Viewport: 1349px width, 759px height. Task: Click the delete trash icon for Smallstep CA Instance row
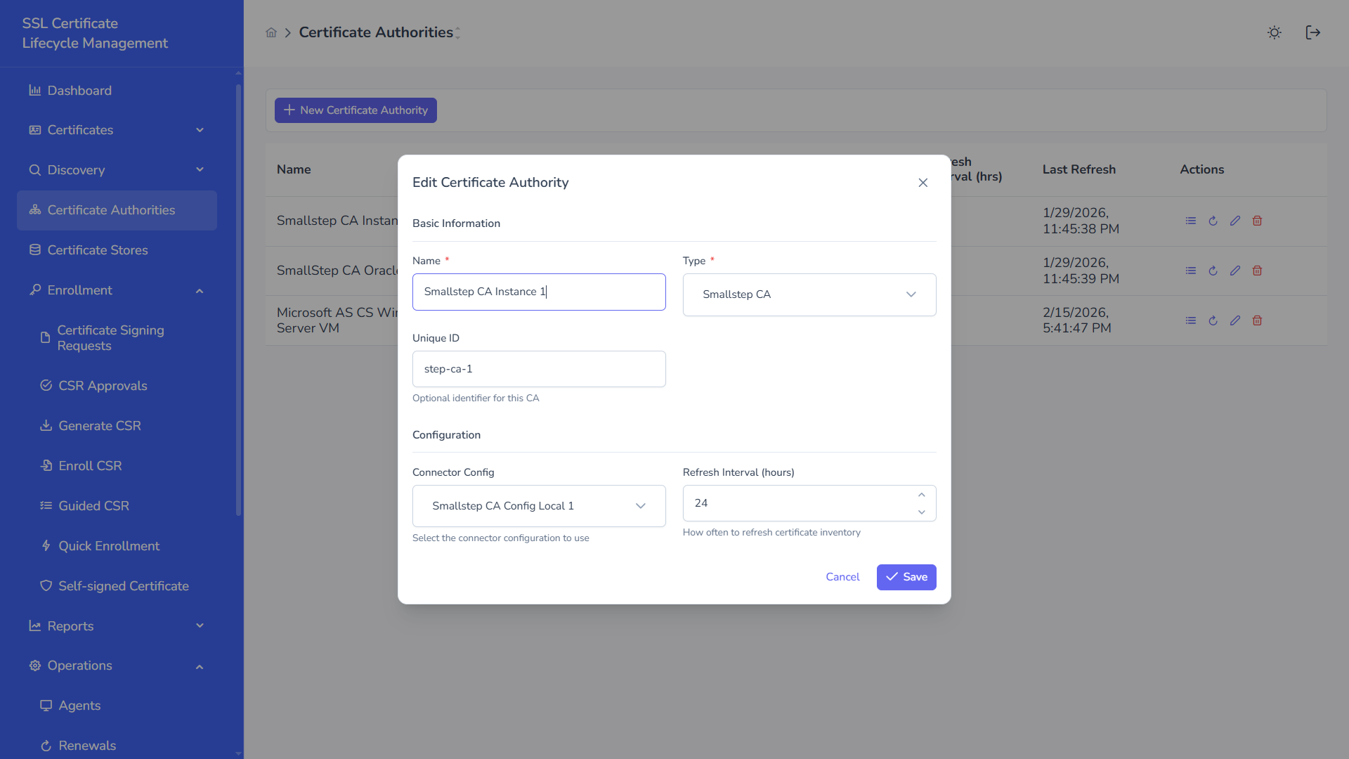[x=1257, y=221]
